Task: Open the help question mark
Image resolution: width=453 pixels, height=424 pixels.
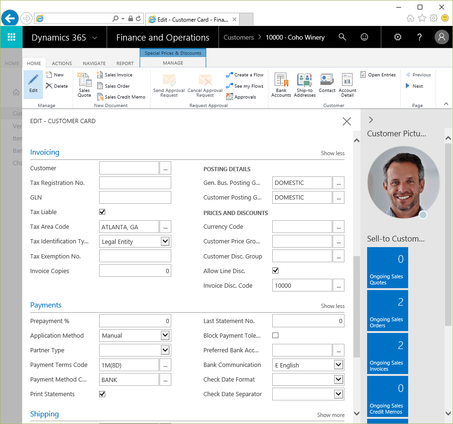Action: click(419, 37)
